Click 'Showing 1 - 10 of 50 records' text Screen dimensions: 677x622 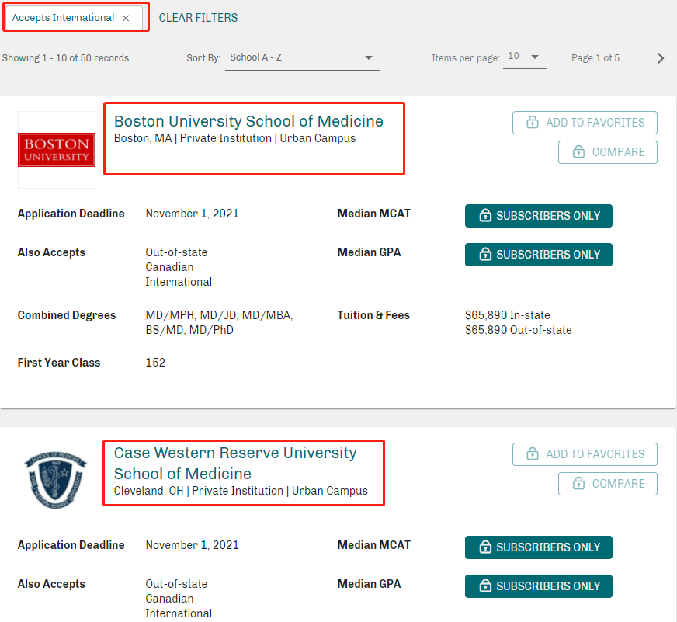click(65, 58)
